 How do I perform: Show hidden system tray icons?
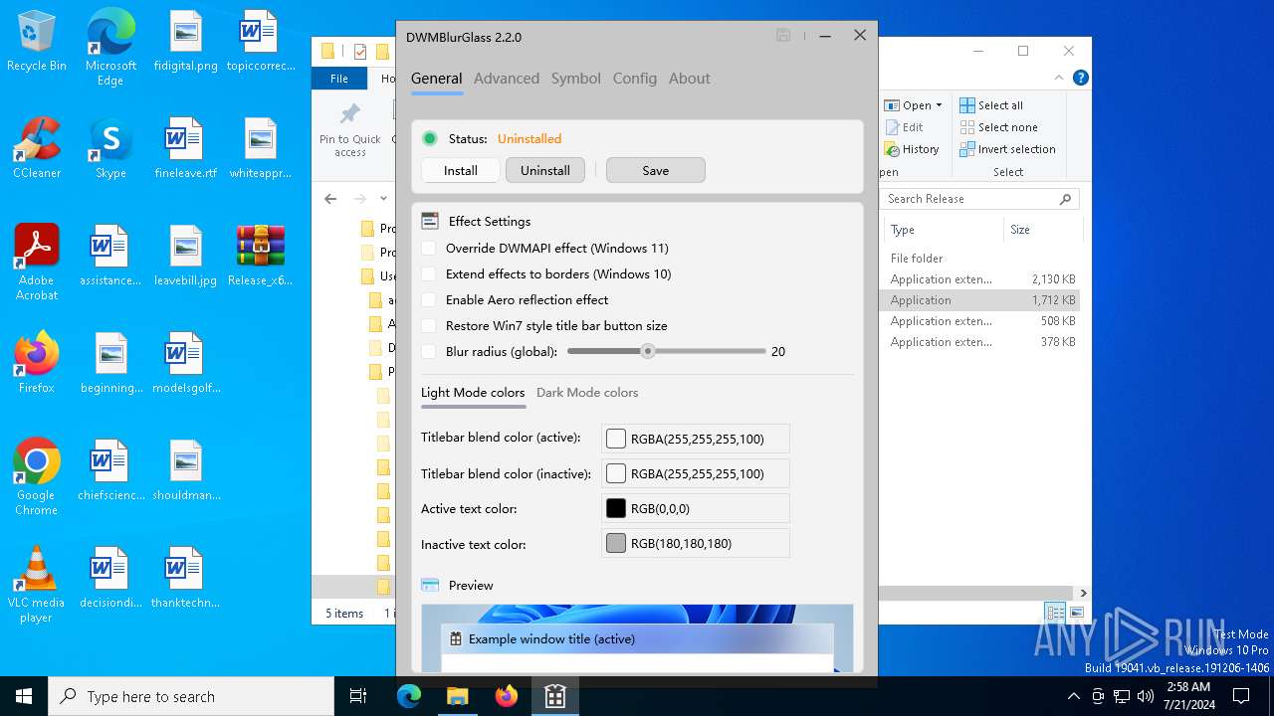pyautogui.click(x=1073, y=696)
